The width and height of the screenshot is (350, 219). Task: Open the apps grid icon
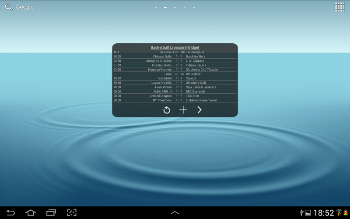click(x=339, y=7)
